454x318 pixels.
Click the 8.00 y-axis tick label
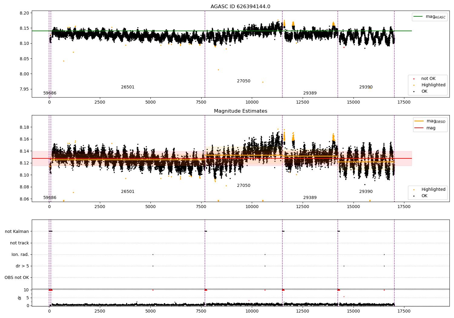(25, 74)
